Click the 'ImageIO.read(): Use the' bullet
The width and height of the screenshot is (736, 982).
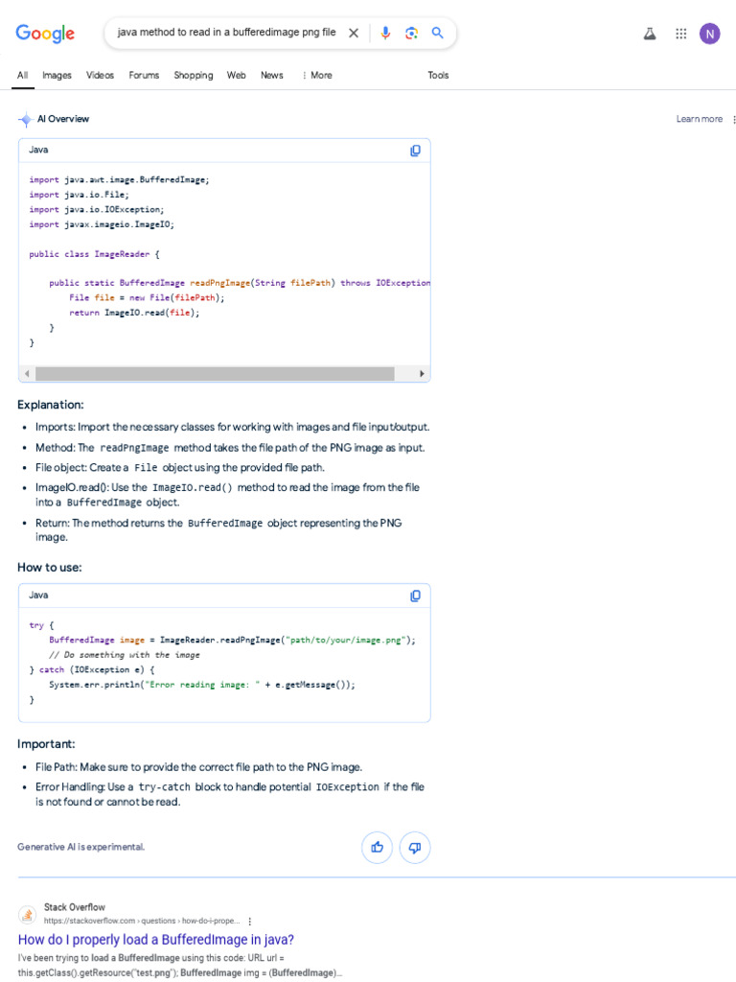point(227,495)
